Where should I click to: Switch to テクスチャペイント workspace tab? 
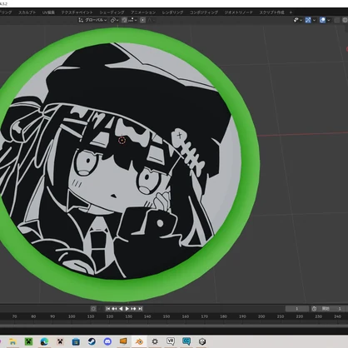pos(77,12)
